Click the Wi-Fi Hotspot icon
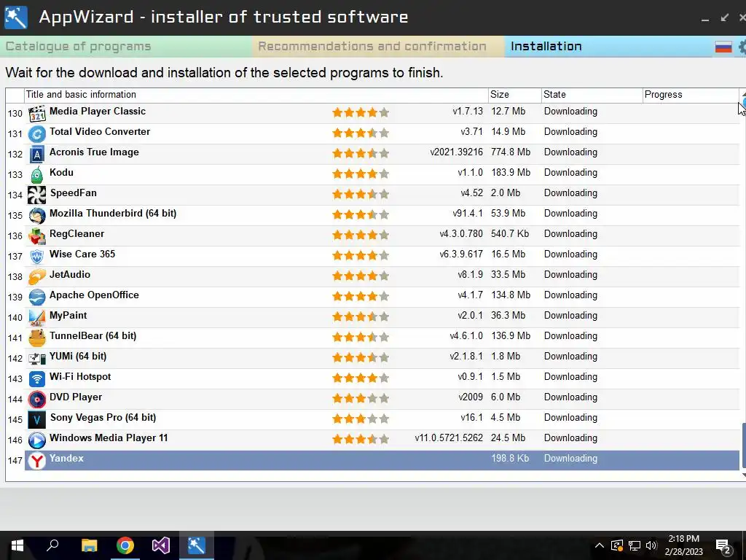The width and height of the screenshot is (746, 560). (36, 379)
